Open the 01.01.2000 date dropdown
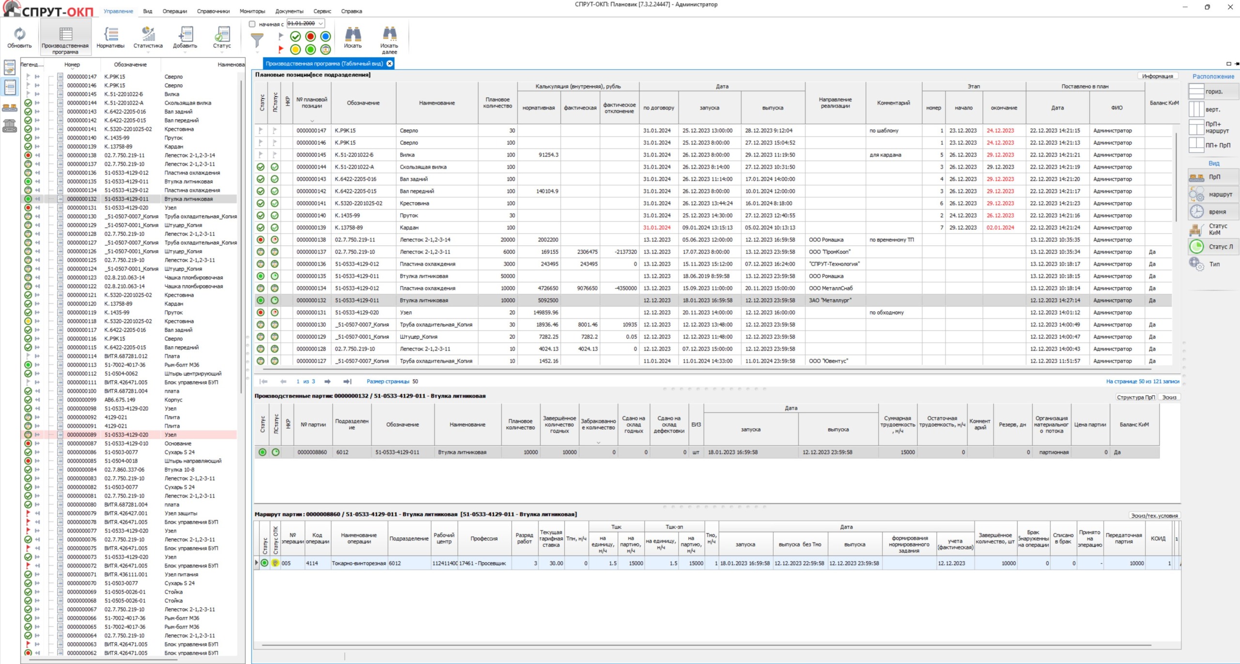 (x=321, y=23)
